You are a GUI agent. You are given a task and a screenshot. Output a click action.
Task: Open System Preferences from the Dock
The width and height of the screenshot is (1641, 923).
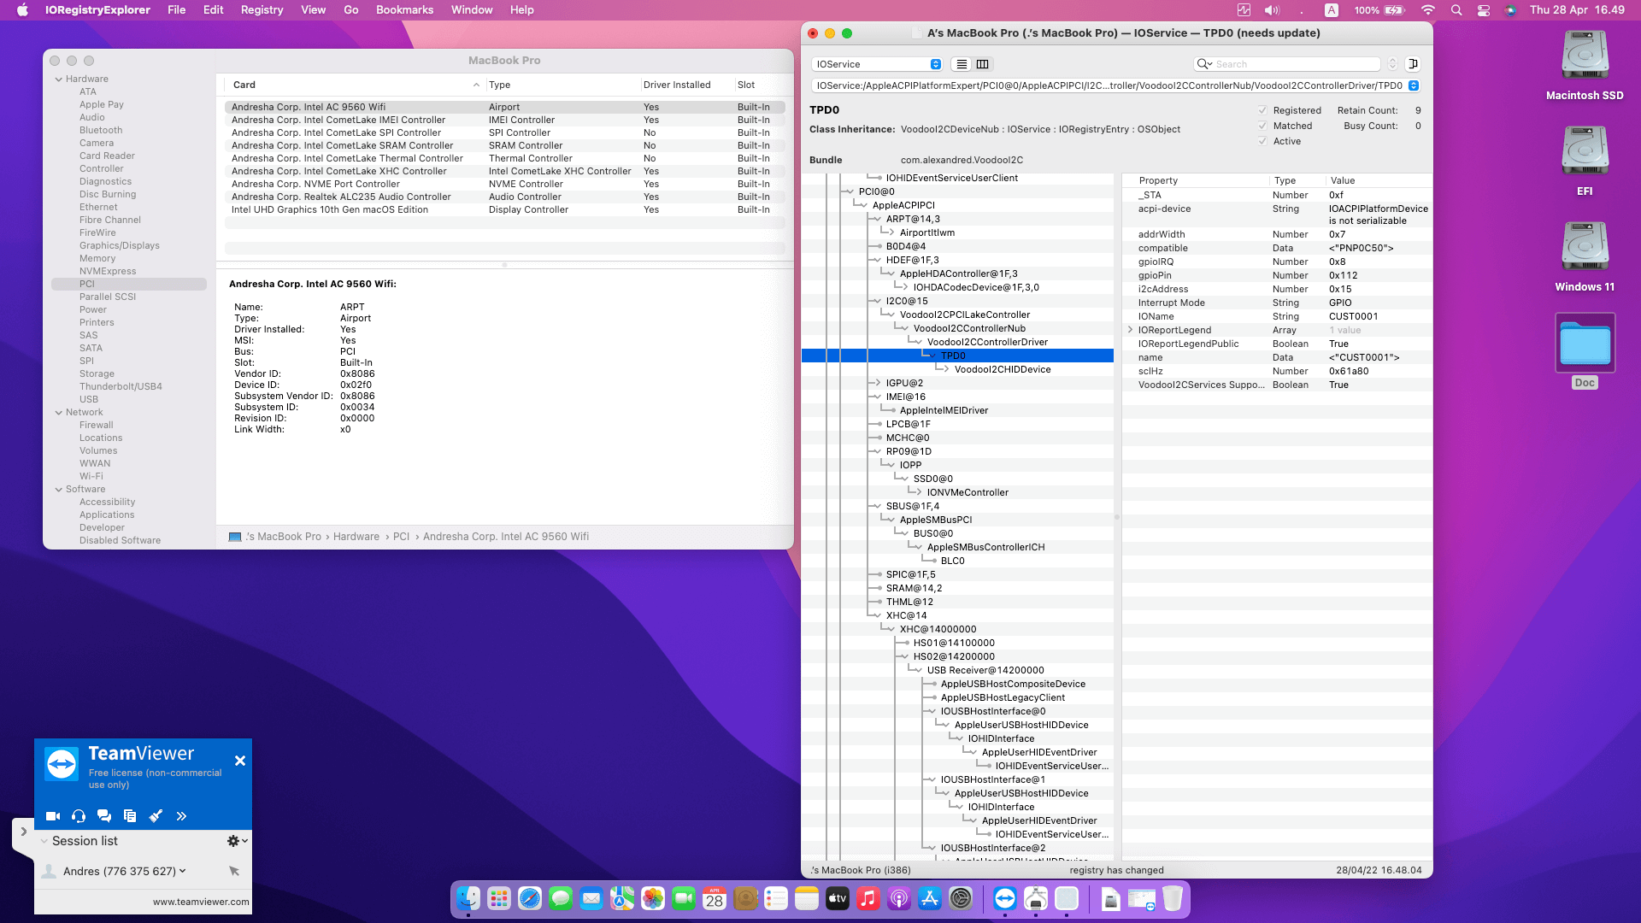[x=961, y=898]
